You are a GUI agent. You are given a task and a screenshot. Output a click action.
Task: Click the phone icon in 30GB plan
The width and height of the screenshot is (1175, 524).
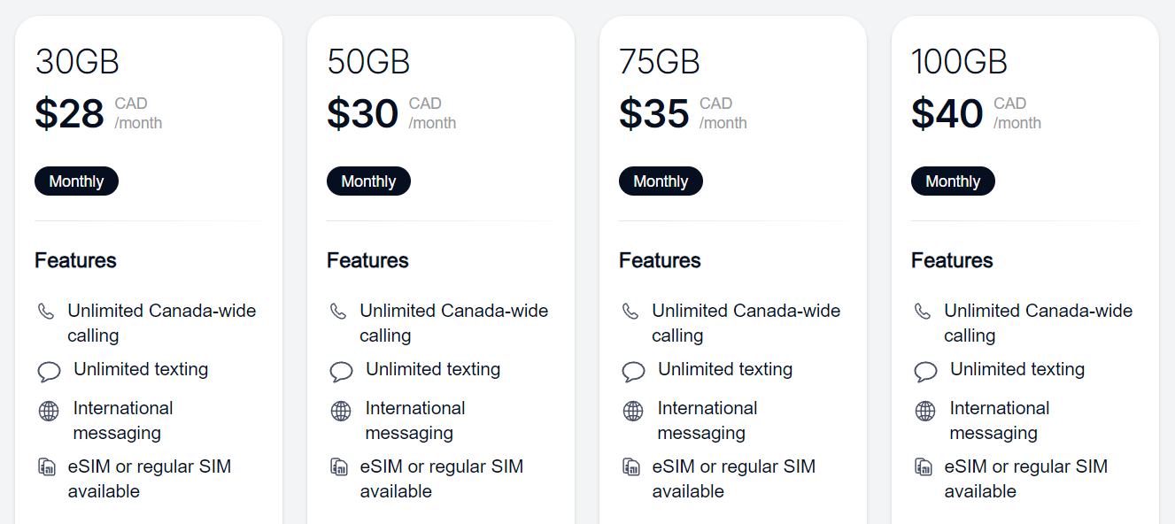pyautogui.click(x=46, y=312)
